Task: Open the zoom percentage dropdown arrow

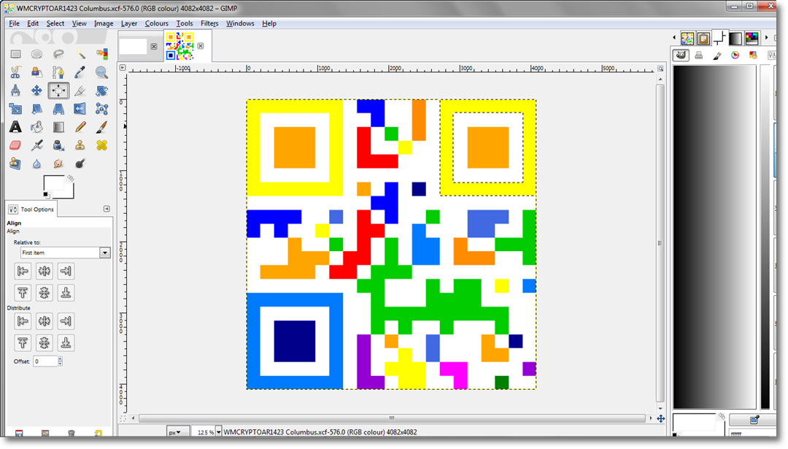Action: tap(219, 432)
